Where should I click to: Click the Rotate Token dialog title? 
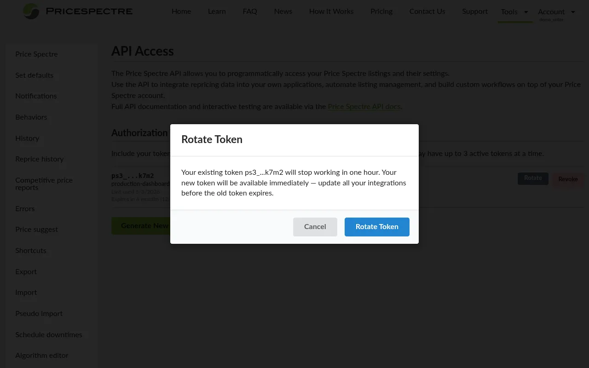coord(212,139)
